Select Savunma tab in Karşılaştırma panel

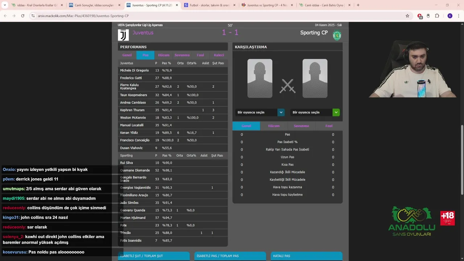pyautogui.click(x=301, y=126)
